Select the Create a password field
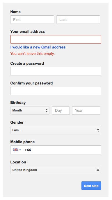Image resolution: width=112 pixels, height=200 pixels. point(56,71)
